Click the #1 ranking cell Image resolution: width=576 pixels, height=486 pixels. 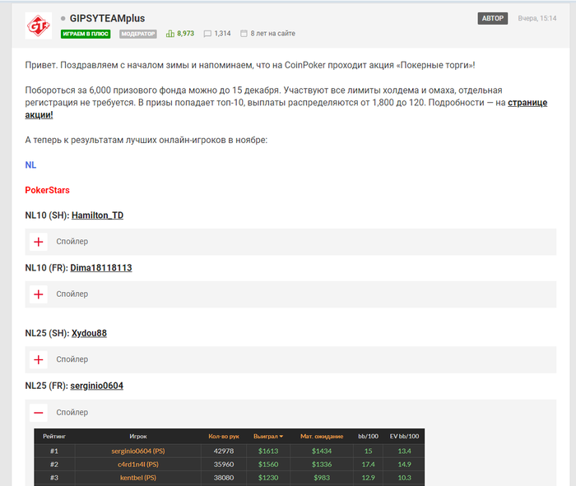(x=54, y=451)
